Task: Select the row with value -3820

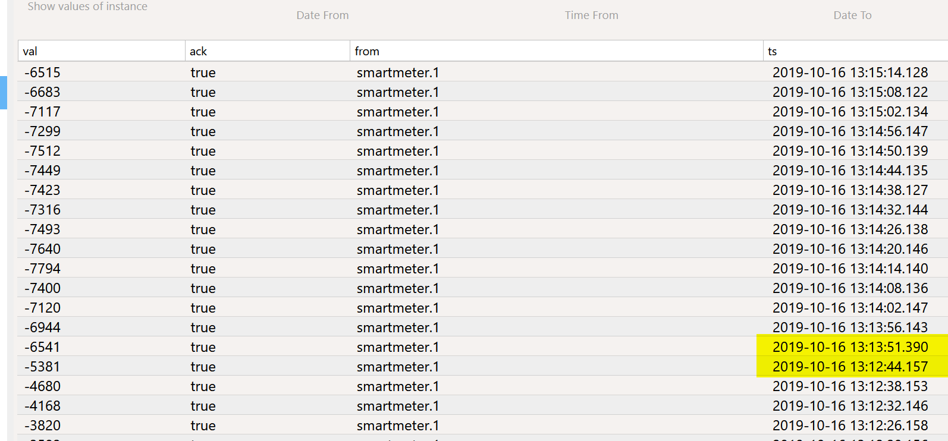Action: (483, 425)
